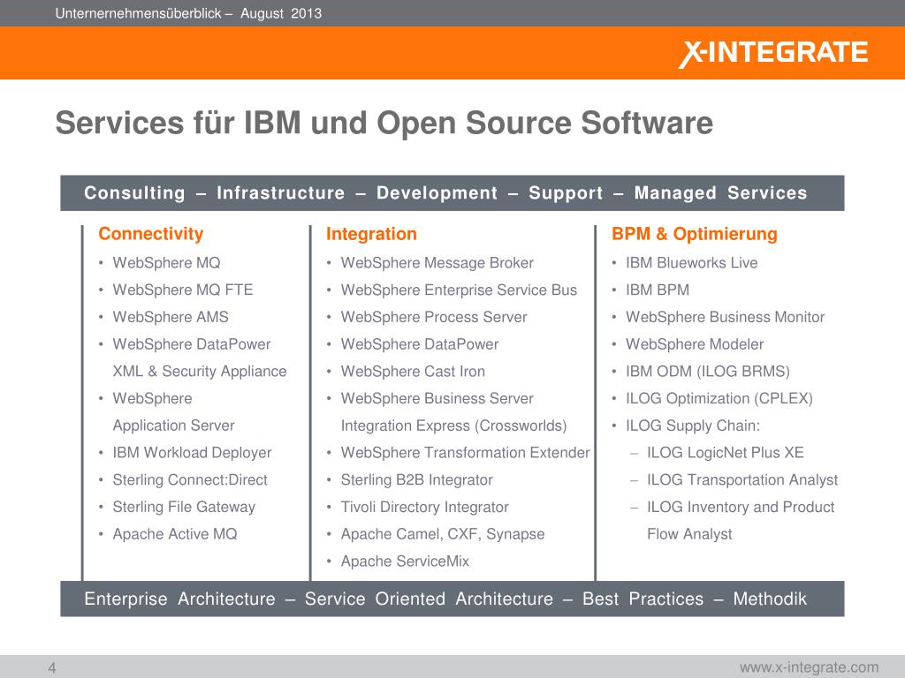
Task: Click 'Infrastructure' in the top banner
Action: [x=280, y=192]
